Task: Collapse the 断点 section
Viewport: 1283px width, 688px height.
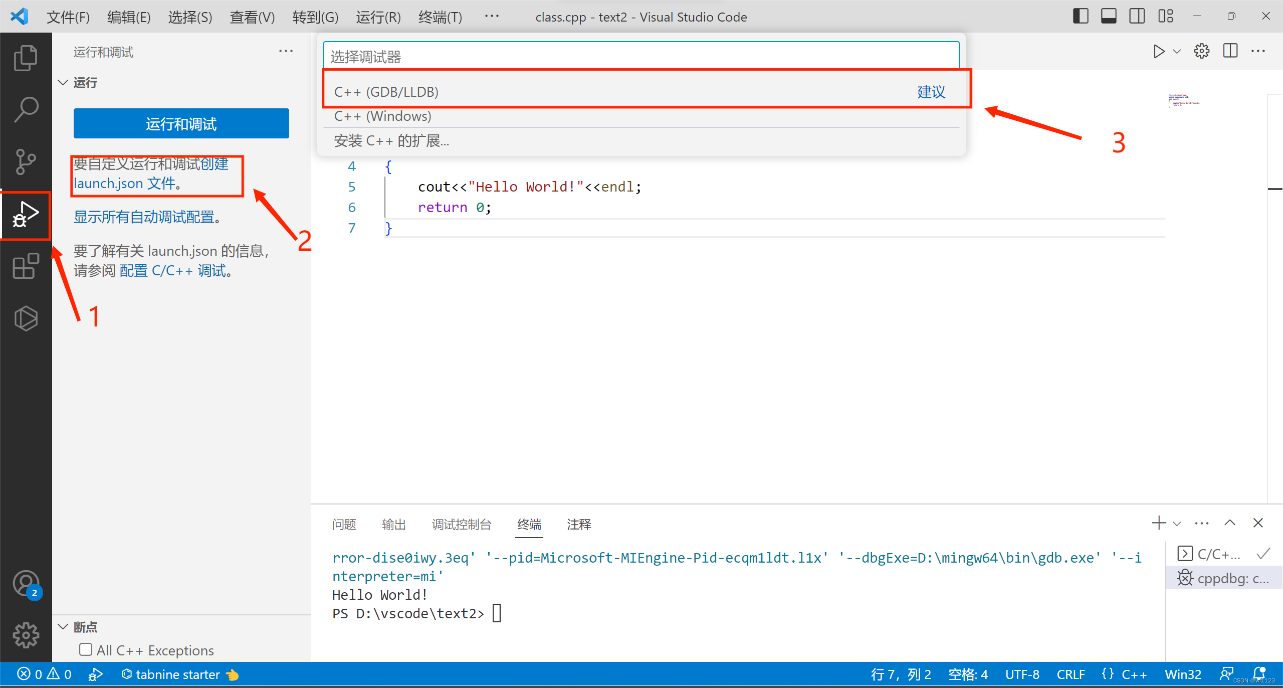Action: click(63, 627)
